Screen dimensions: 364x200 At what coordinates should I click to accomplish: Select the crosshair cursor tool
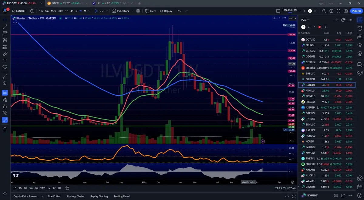coord(5,20)
